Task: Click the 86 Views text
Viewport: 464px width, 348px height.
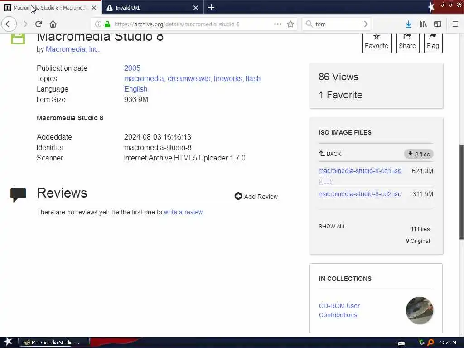Action: pos(338,77)
